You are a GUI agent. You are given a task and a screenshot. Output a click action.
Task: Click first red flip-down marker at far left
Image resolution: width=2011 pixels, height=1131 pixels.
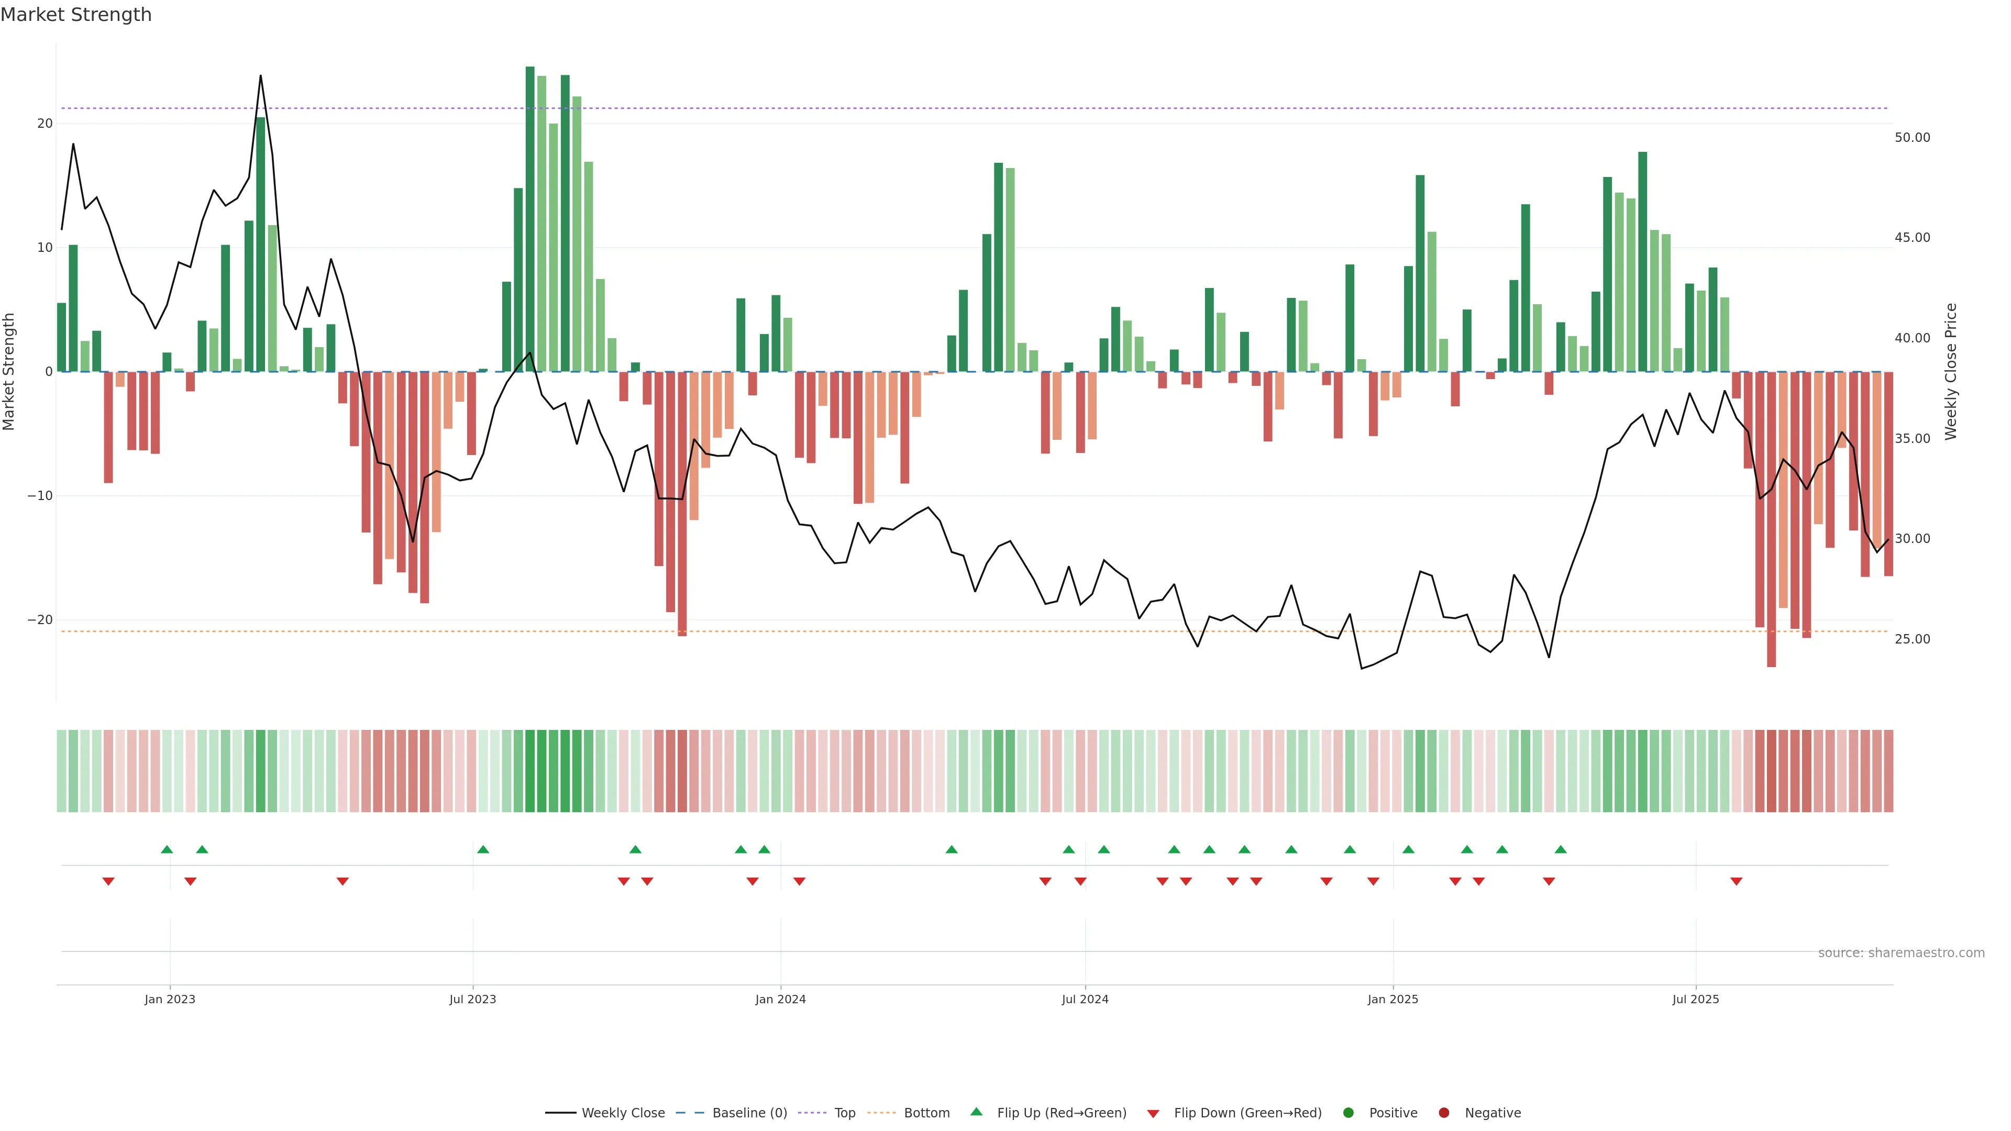click(x=108, y=881)
